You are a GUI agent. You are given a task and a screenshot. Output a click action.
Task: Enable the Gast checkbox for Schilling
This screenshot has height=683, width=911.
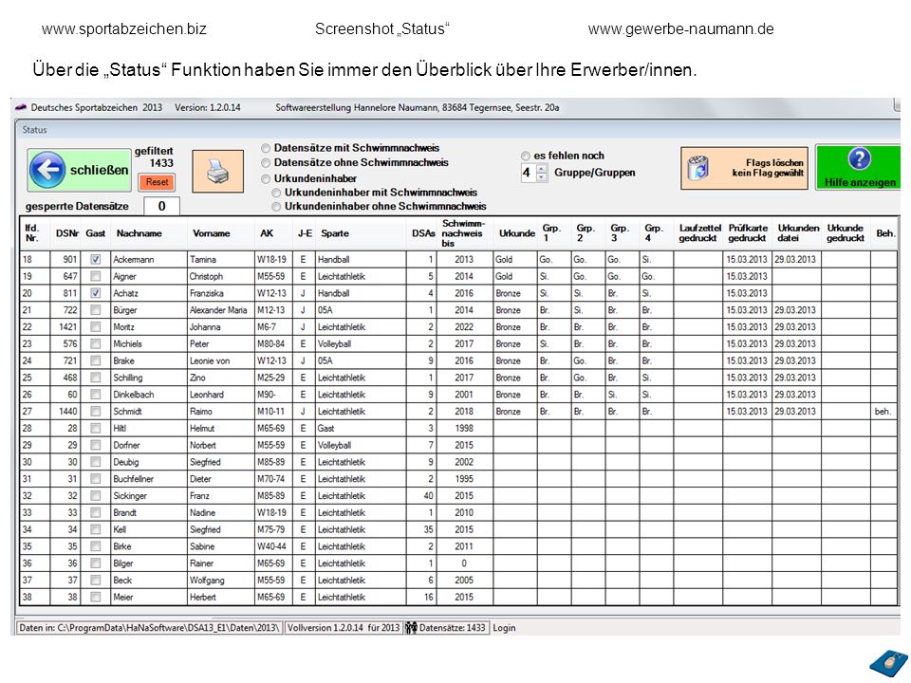click(95, 378)
